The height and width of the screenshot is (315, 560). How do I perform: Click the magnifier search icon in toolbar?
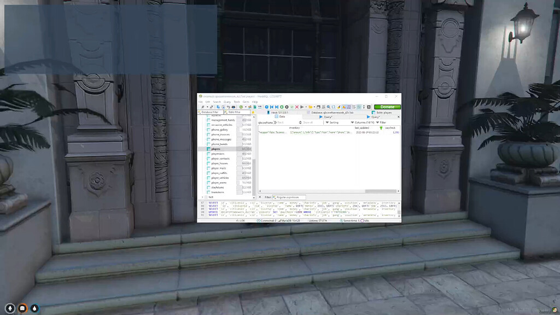pos(328,107)
